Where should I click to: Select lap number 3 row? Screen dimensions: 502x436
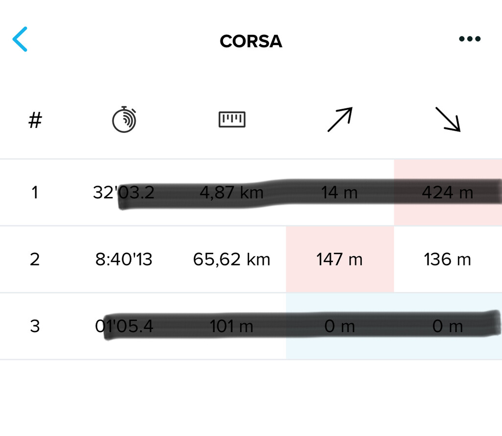[x=34, y=326]
